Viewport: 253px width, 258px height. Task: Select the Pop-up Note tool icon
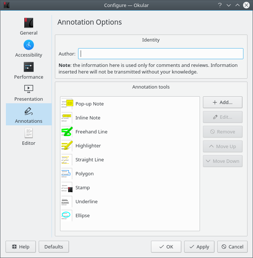[67, 104]
